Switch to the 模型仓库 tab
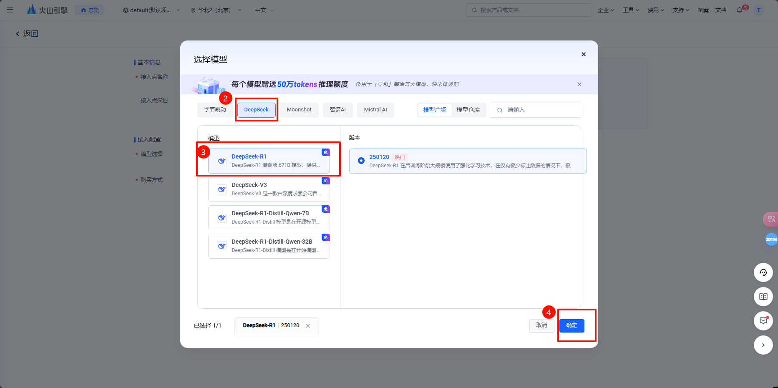The image size is (778, 388). 468,110
